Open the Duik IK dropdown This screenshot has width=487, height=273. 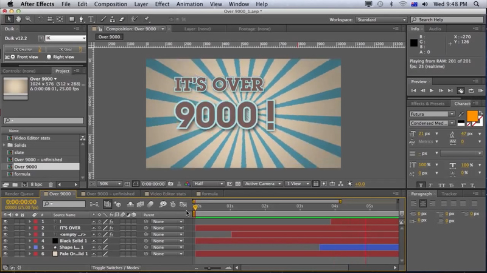tap(66, 38)
